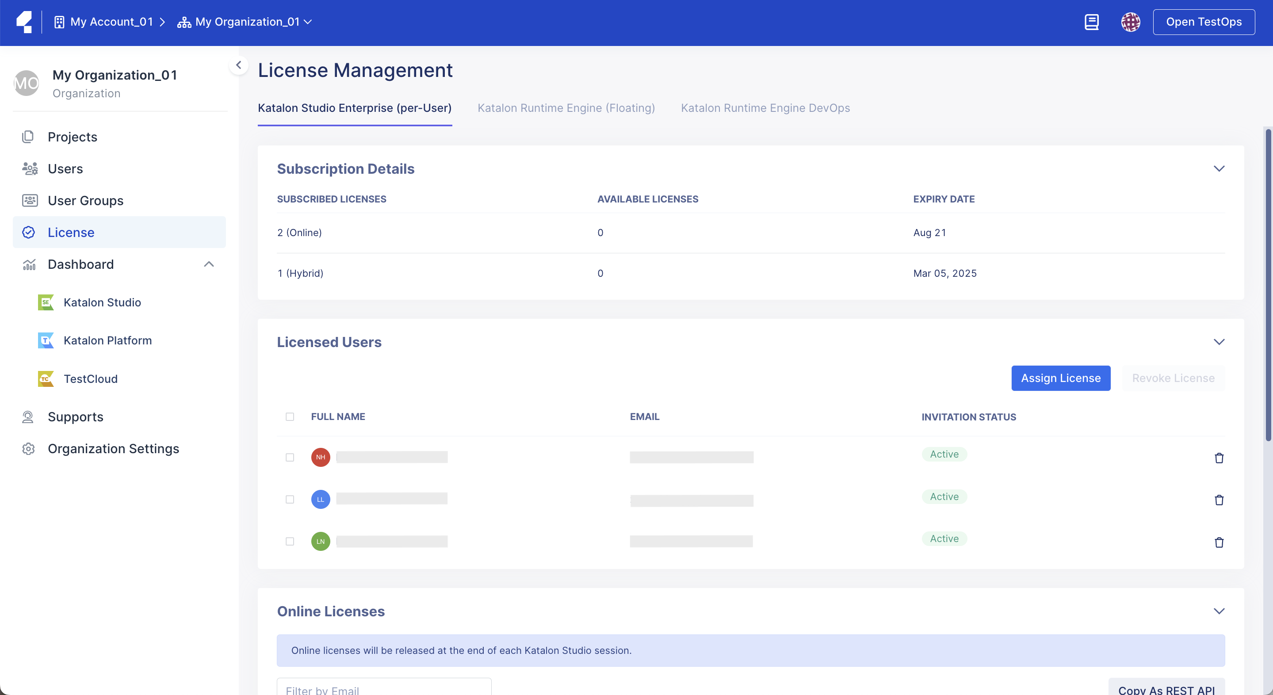The image size is (1273, 695).
Task: Click the Open TestOps button
Action: (1204, 22)
